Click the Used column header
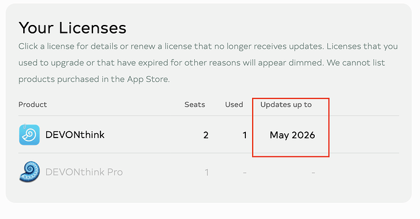420x219 pixels. pyautogui.click(x=234, y=105)
